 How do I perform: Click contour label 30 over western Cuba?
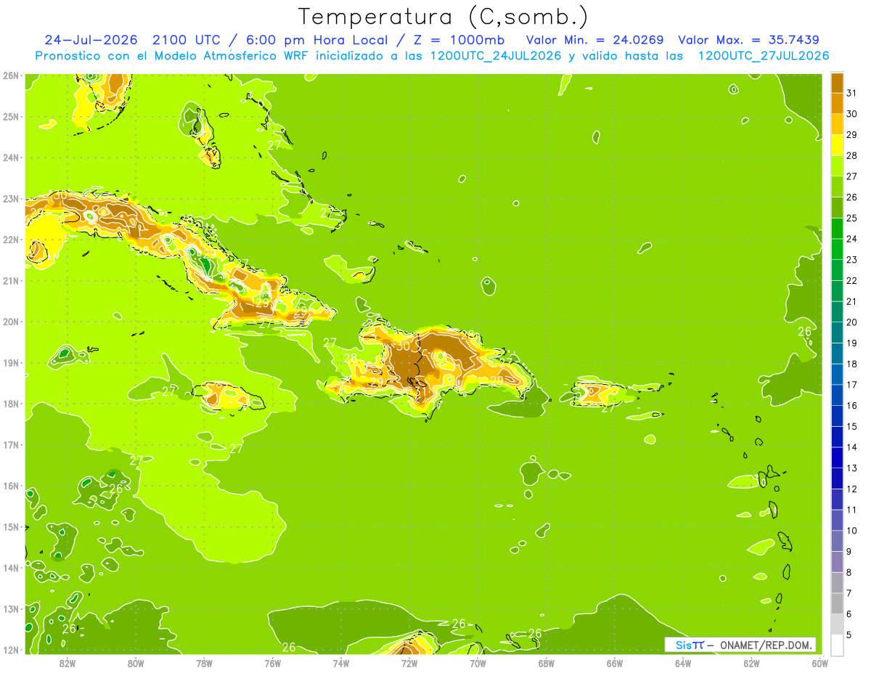tap(60, 195)
